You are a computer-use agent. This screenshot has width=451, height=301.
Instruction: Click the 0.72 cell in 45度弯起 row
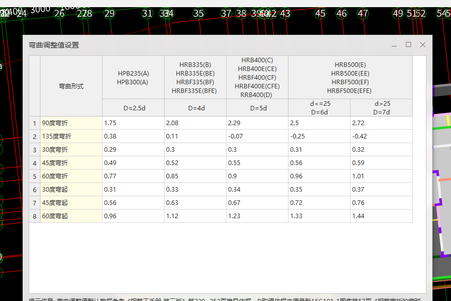[319, 203]
